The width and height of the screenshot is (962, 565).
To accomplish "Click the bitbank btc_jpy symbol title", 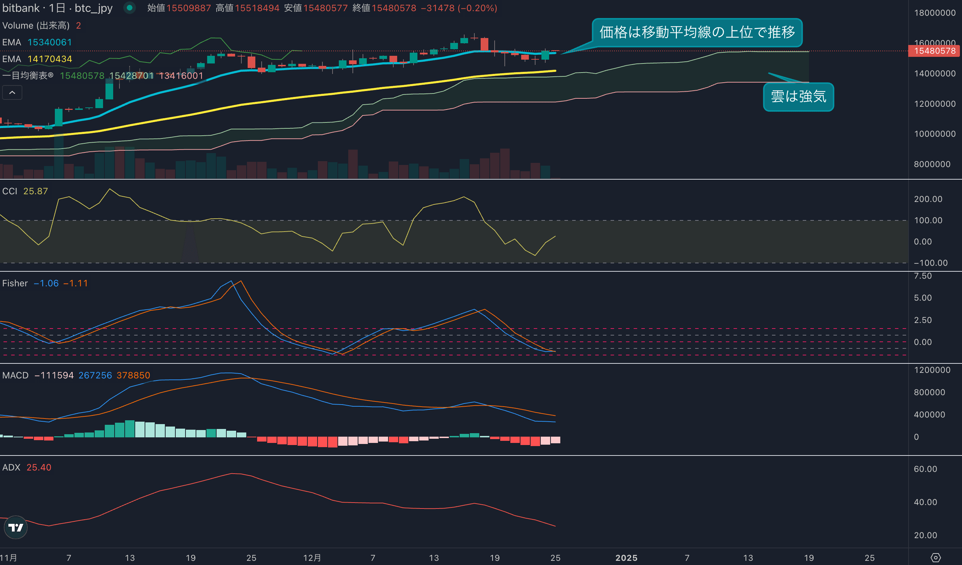I will tap(57, 8).
